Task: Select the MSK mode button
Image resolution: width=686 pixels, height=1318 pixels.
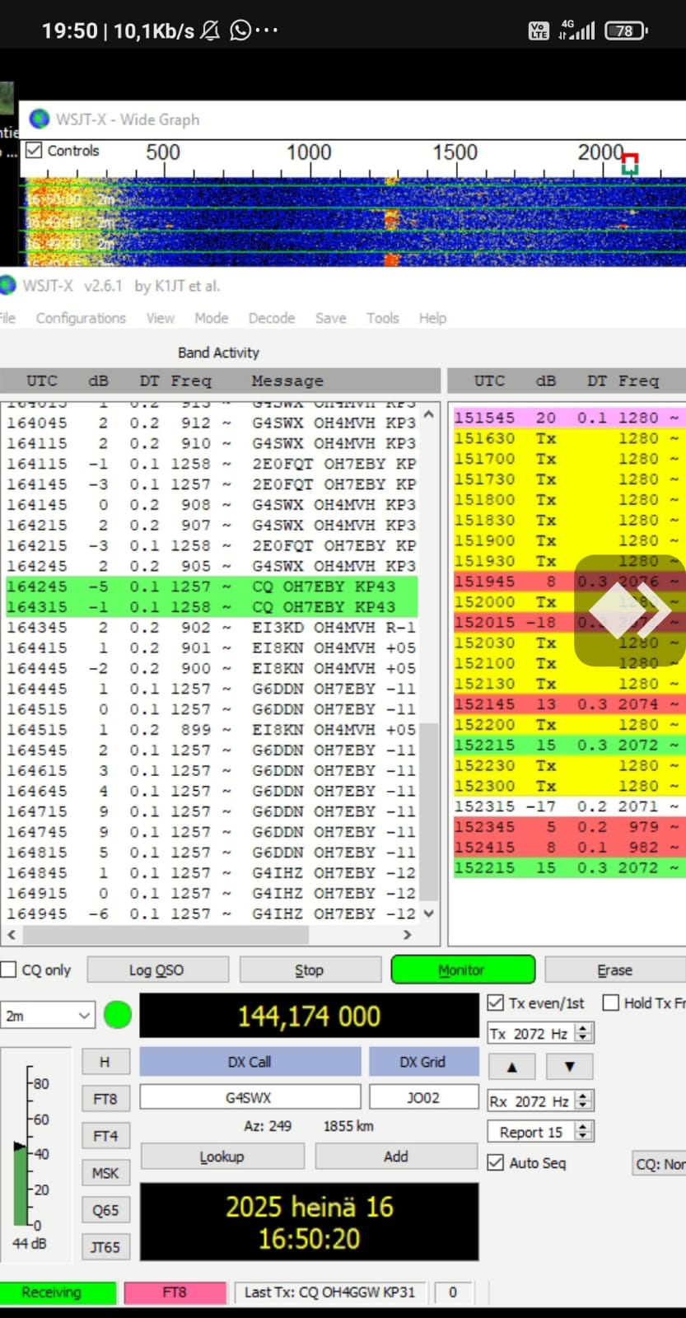Action: click(x=105, y=1173)
